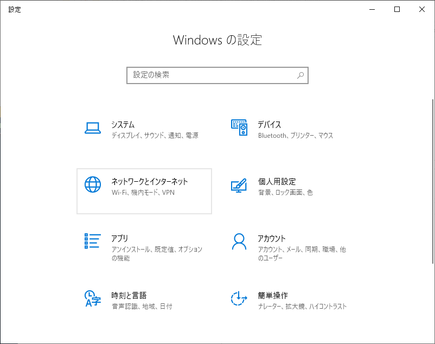Click the アカウント、メール、同期、職場 description
The height and width of the screenshot is (344, 435).
[x=302, y=253]
